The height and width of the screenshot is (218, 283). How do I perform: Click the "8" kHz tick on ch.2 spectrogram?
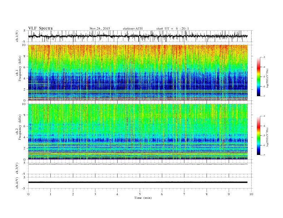pos(25,115)
